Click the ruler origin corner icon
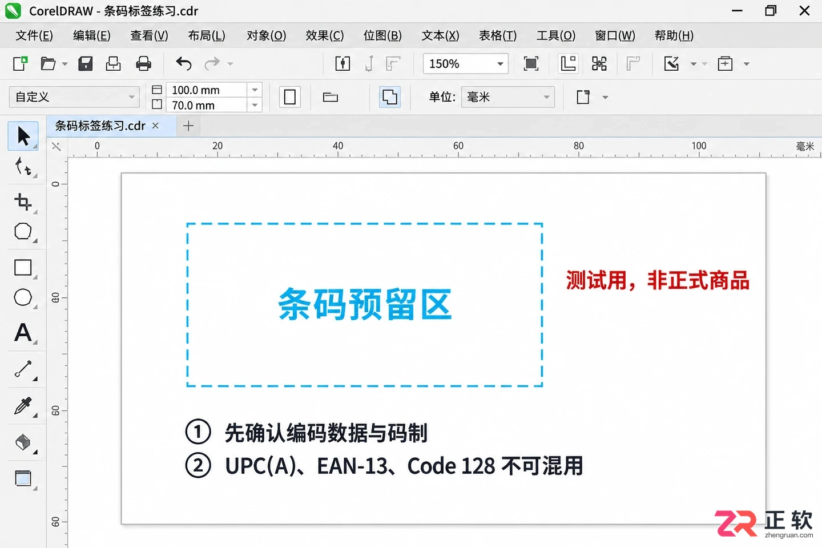Viewport: 822px width, 548px height. coord(57,147)
